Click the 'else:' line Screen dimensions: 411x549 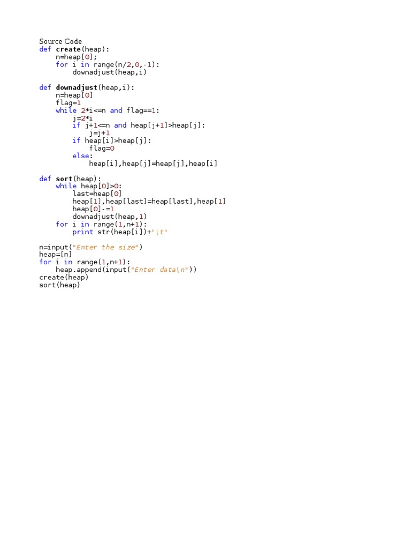tap(82, 156)
